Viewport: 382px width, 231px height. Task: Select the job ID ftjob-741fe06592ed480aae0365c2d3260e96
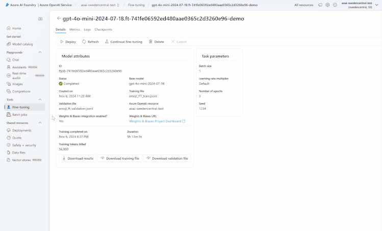(x=90, y=71)
